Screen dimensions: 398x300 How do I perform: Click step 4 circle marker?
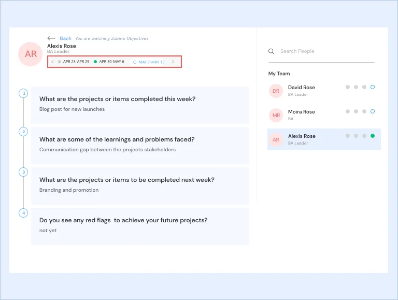24,213
